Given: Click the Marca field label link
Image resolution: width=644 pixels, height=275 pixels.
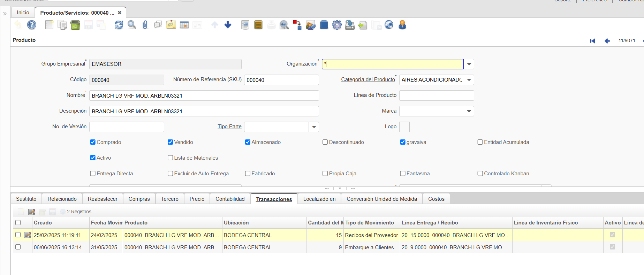Looking at the screenshot, I should click(x=389, y=111).
